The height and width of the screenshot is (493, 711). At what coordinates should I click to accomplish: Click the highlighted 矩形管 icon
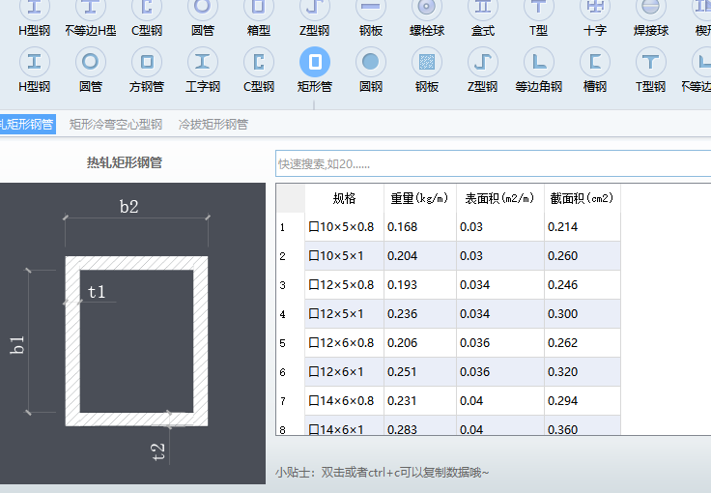pyautogui.click(x=315, y=62)
